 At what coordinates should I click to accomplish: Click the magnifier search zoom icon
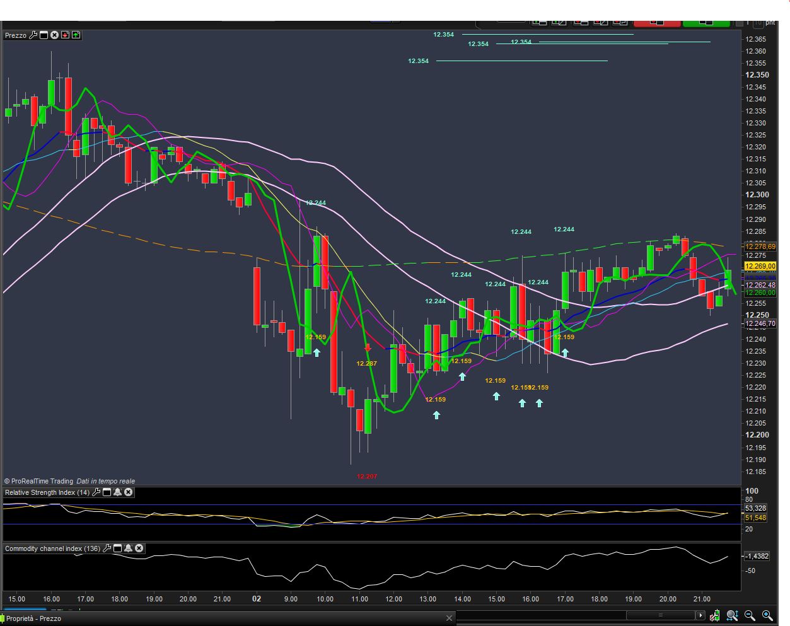coord(732,615)
